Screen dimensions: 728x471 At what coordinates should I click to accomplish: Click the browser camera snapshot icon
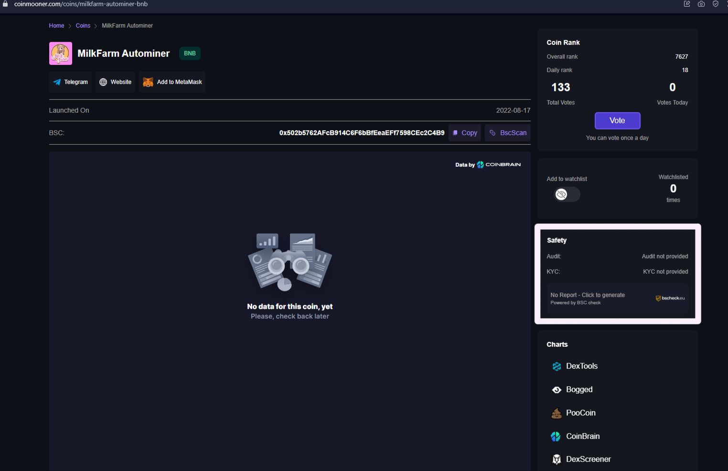click(701, 4)
